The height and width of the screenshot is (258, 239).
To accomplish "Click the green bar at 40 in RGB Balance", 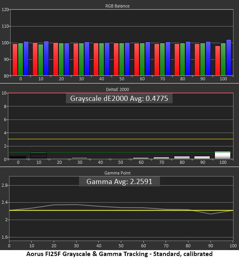I will tap(102, 59).
